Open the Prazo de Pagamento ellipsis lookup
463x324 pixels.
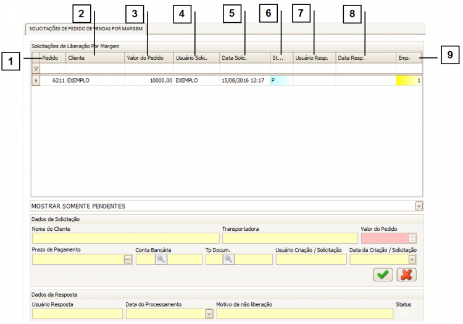(128, 260)
